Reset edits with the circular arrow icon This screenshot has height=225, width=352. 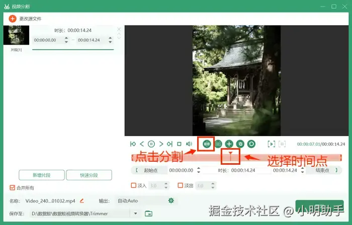pos(251,144)
